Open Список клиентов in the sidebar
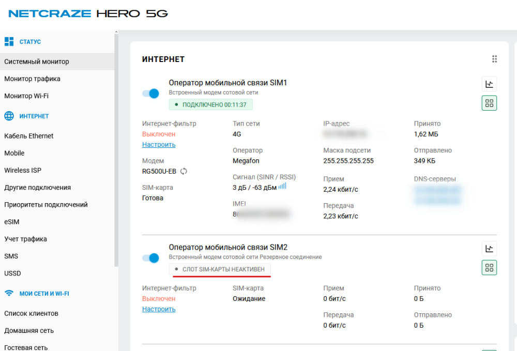The image size is (517, 351). coord(31,313)
